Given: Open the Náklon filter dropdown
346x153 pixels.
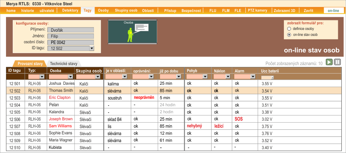Looking at the screenshot, I should pos(228,77).
